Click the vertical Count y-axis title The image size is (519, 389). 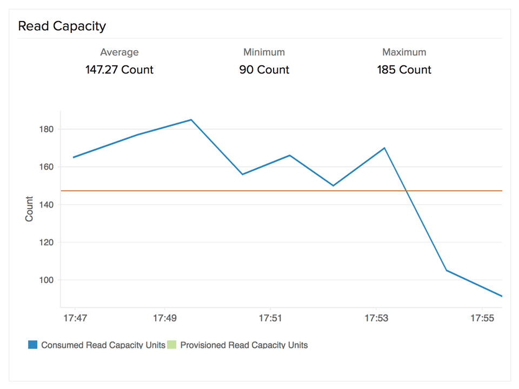tap(29, 209)
